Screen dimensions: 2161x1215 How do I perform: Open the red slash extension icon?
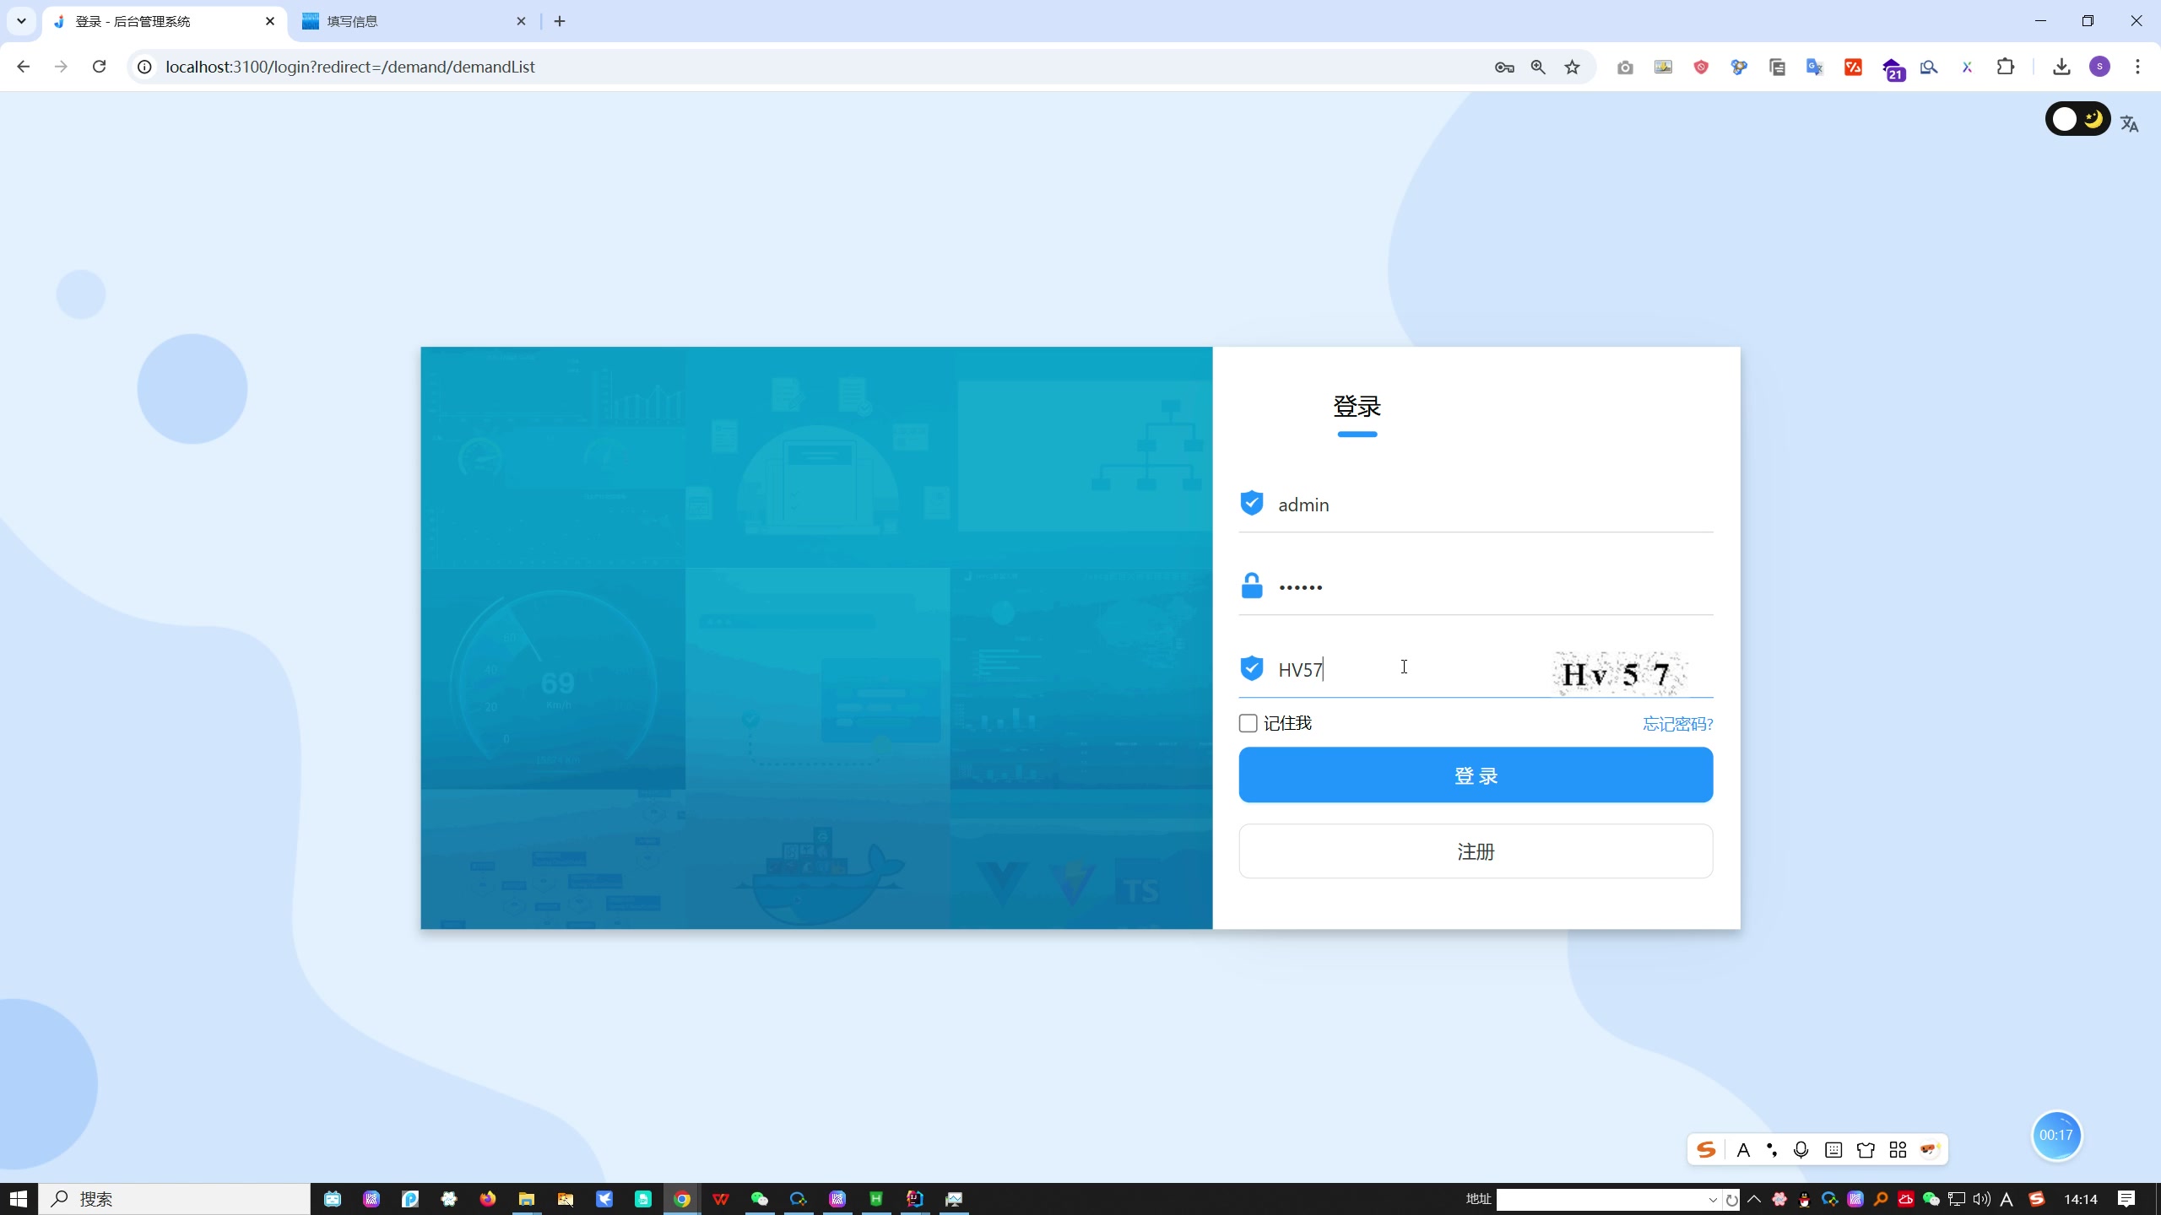[x=1853, y=67]
